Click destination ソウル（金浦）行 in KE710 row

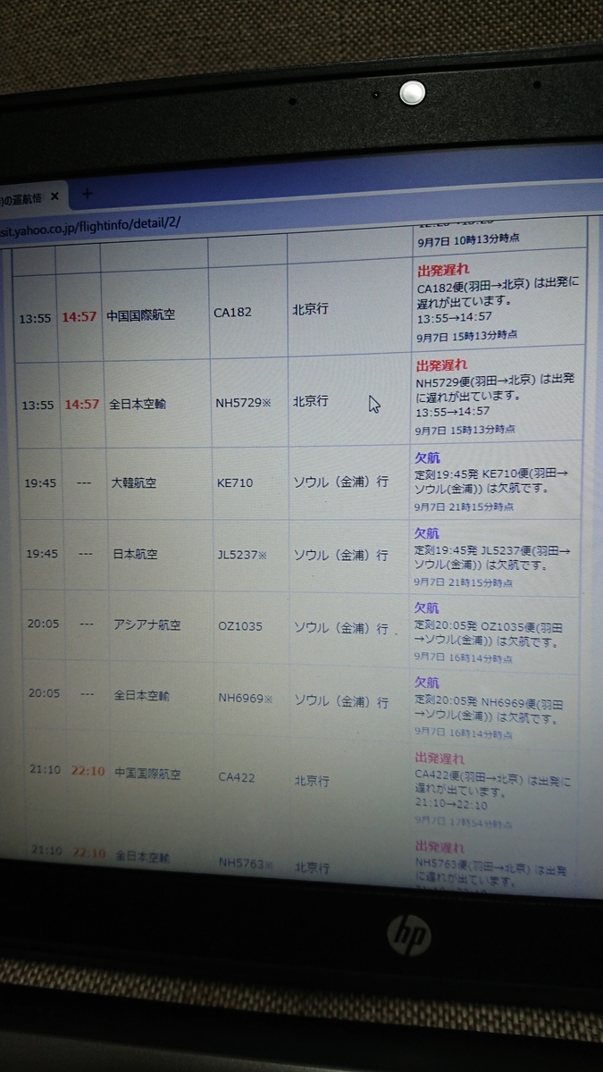341,482
